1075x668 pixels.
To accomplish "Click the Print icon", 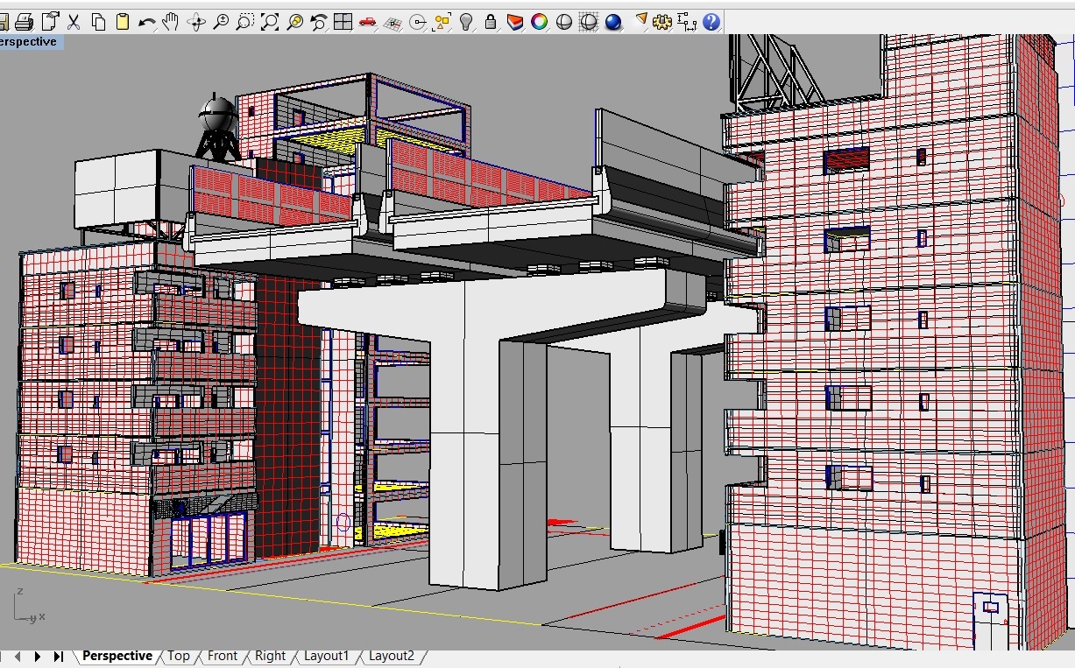I will (x=25, y=22).
